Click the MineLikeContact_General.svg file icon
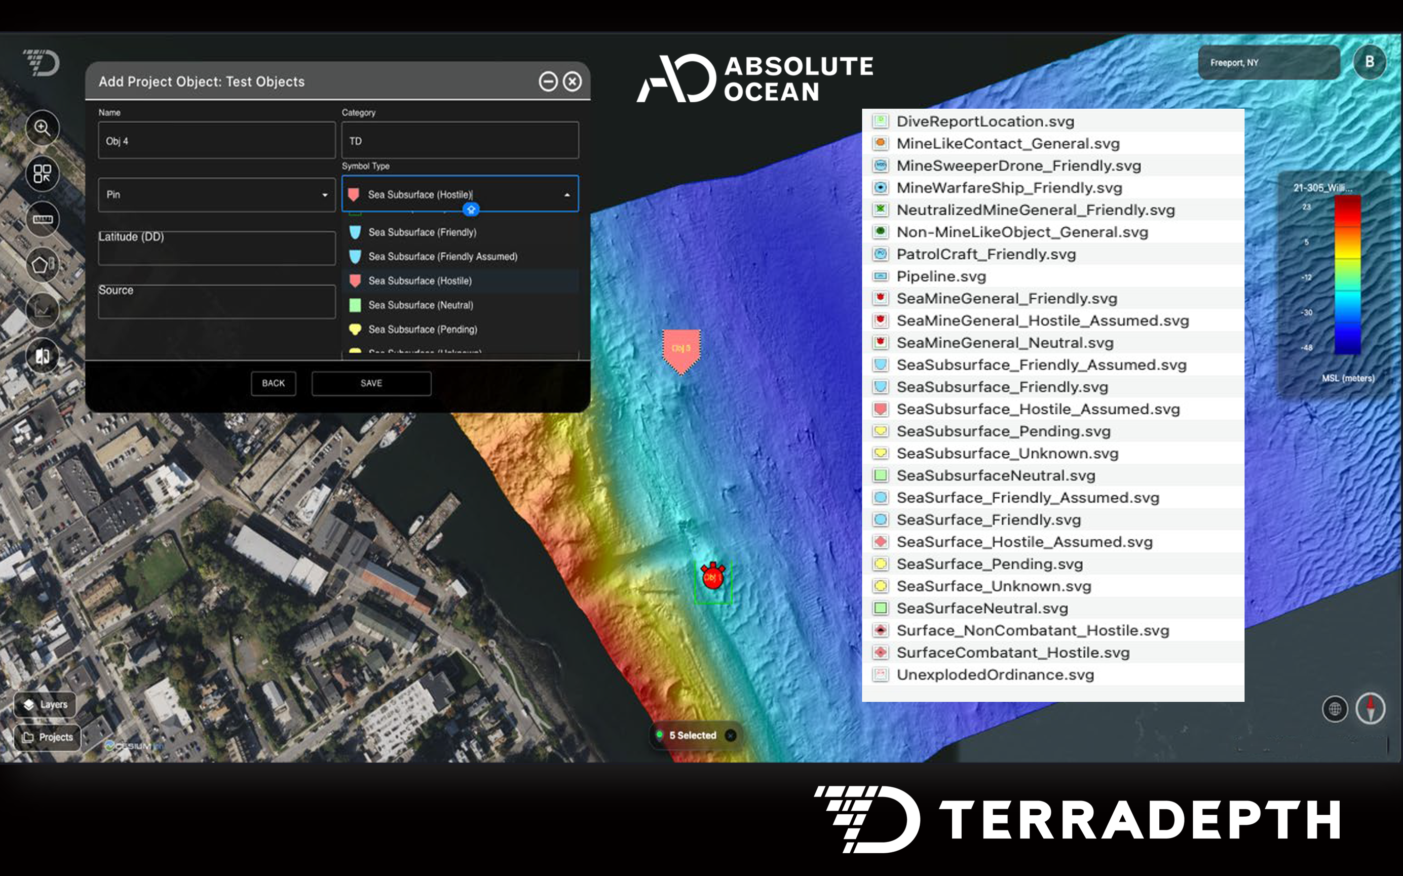Image resolution: width=1403 pixels, height=876 pixels. click(881, 143)
